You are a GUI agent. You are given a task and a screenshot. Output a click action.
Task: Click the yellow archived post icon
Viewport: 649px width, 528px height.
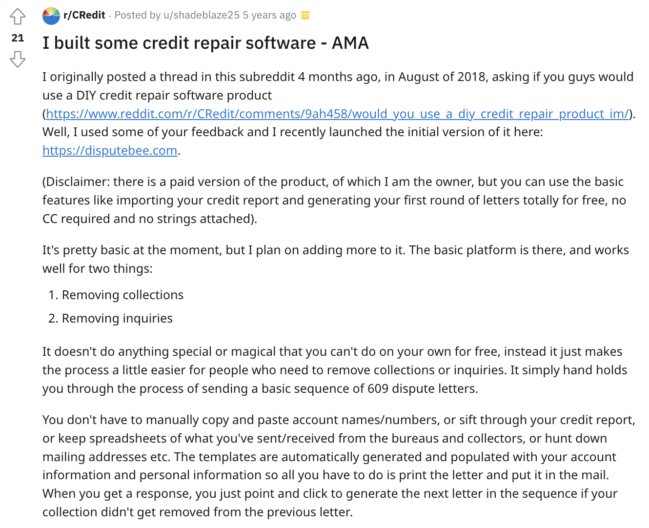(x=305, y=16)
